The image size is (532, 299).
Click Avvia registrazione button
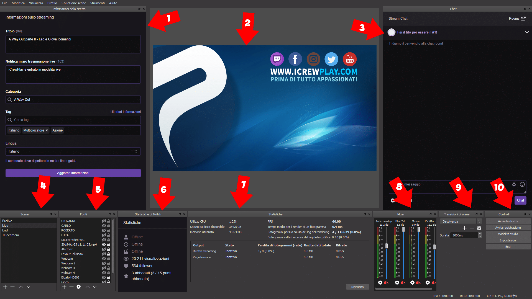click(x=508, y=228)
